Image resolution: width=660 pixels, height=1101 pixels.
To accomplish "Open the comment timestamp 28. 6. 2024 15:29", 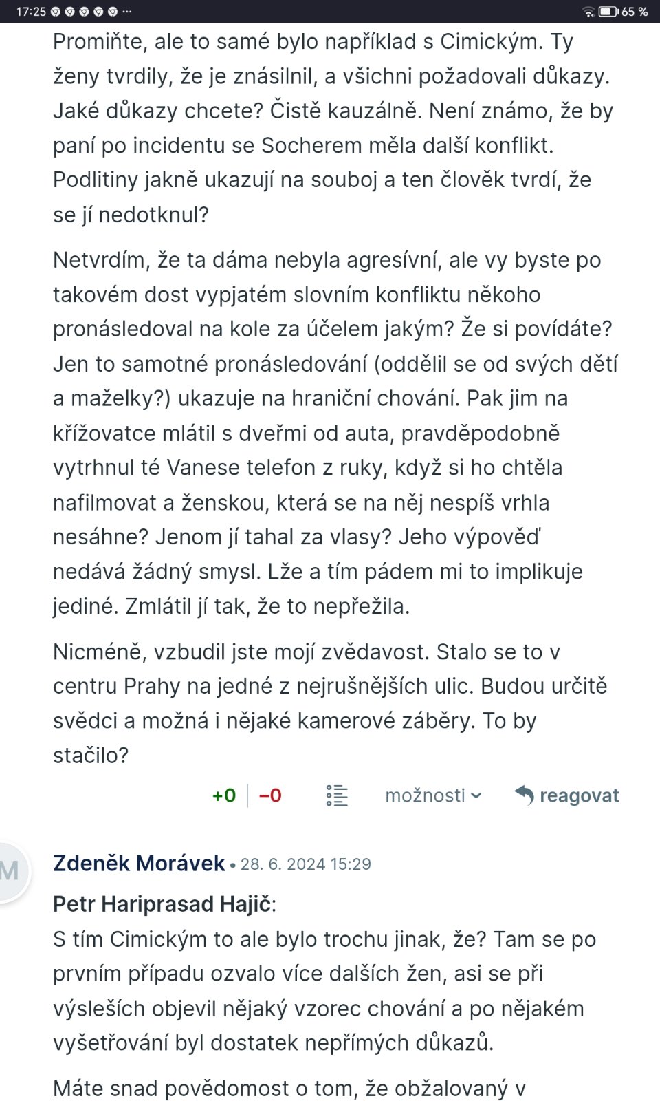I will 306,864.
